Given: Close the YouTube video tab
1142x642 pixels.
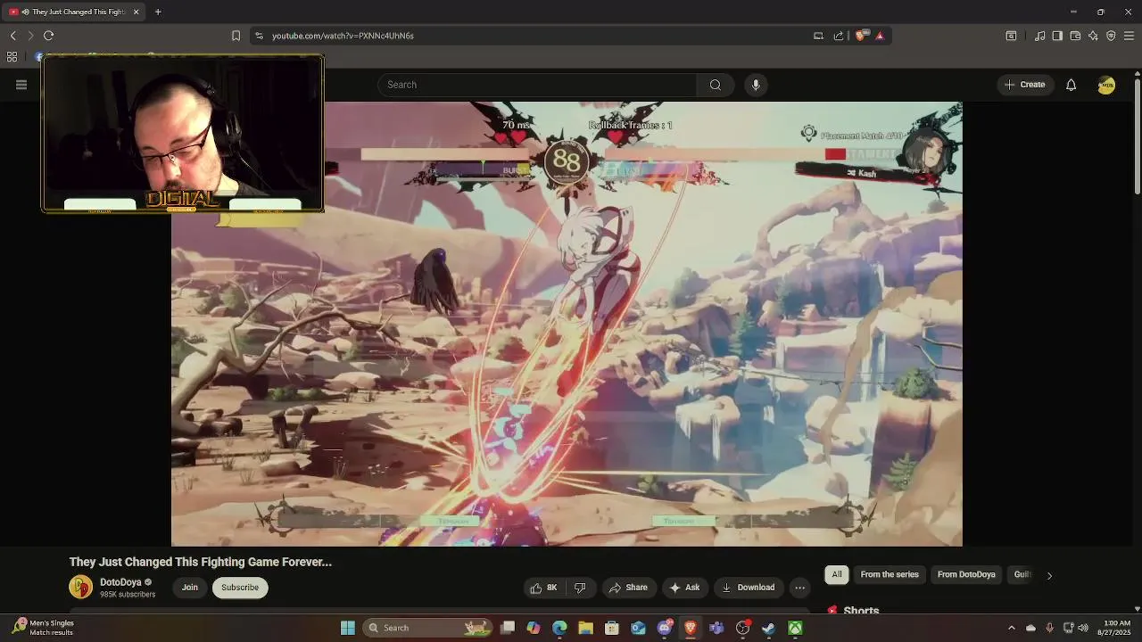Looking at the screenshot, I should click(136, 12).
